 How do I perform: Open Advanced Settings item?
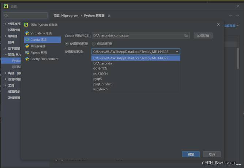tap(14, 98)
